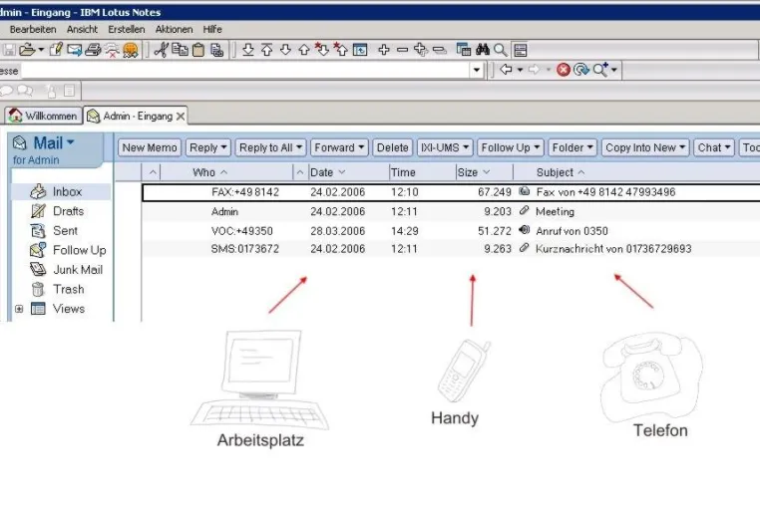Open the Copy Into New dropdown
This screenshot has height=506, width=760.
pyautogui.click(x=645, y=147)
